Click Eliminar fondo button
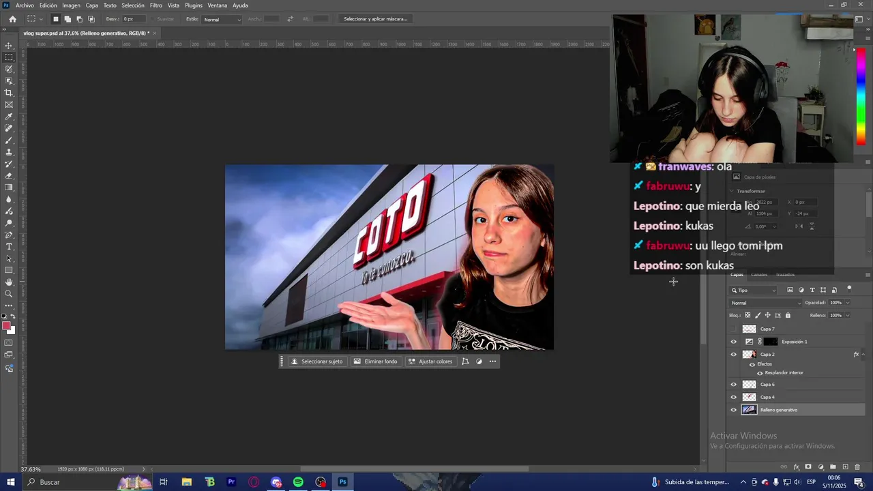The height and width of the screenshot is (491, 873). pyautogui.click(x=375, y=361)
